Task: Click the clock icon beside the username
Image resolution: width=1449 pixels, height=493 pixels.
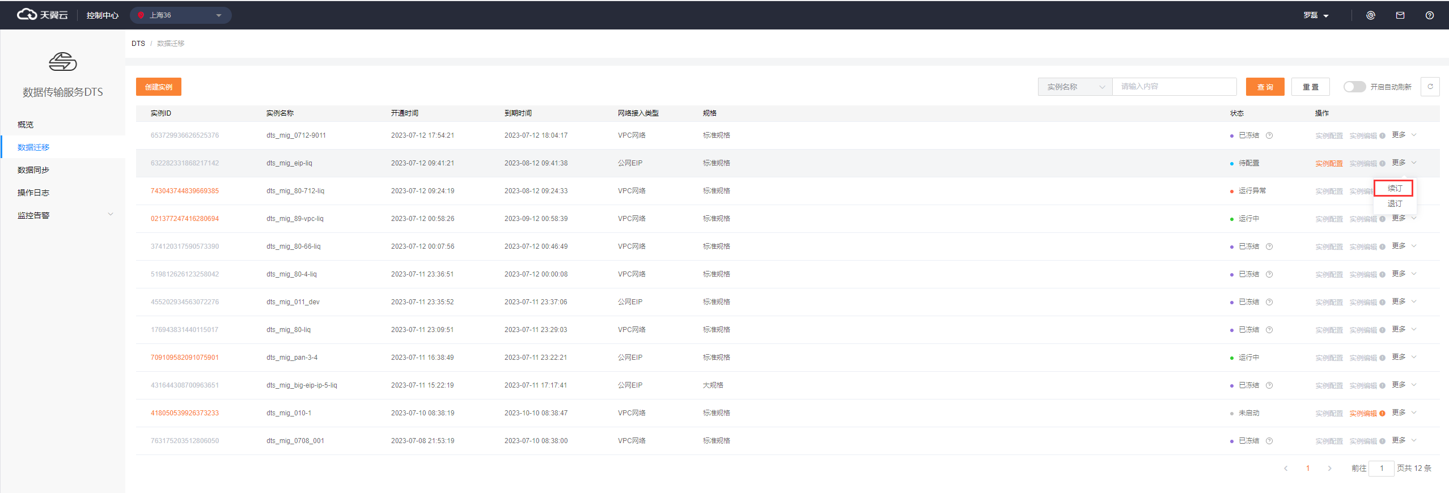Action: [1370, 15]
